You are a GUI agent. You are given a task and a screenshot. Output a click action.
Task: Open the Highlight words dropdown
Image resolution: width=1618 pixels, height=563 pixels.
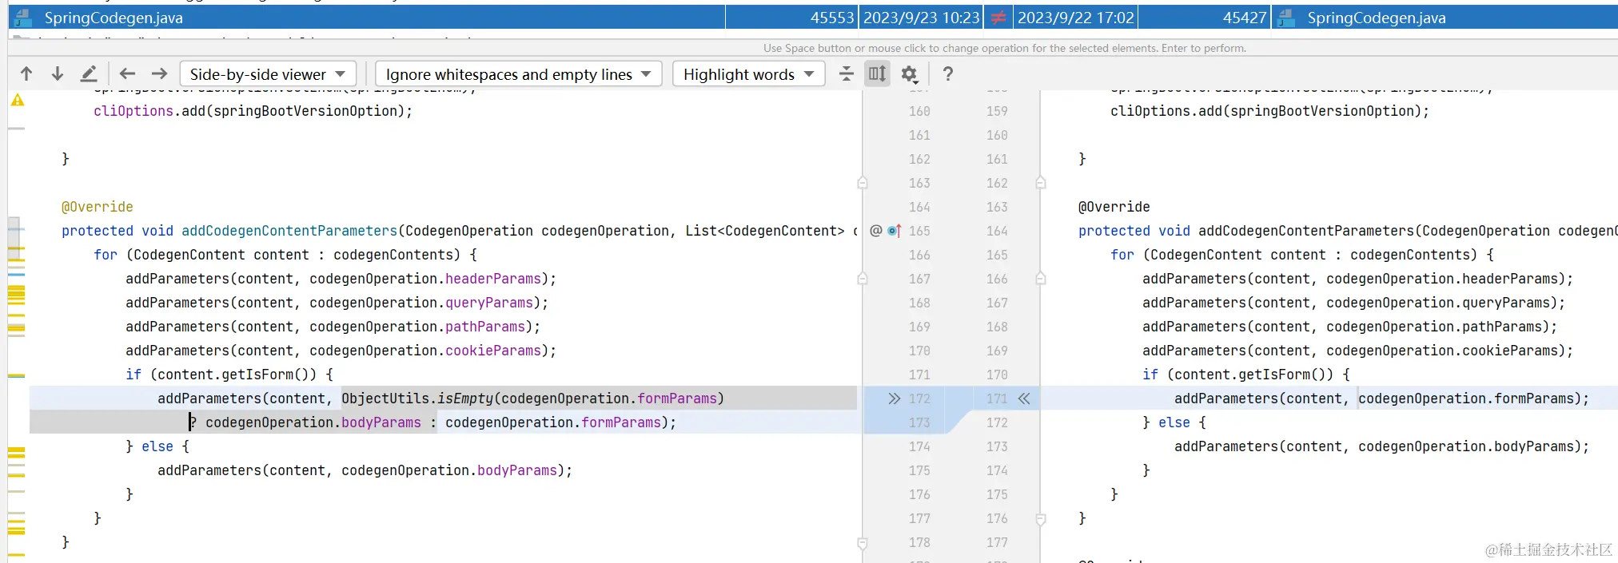[x=748, y=74]
